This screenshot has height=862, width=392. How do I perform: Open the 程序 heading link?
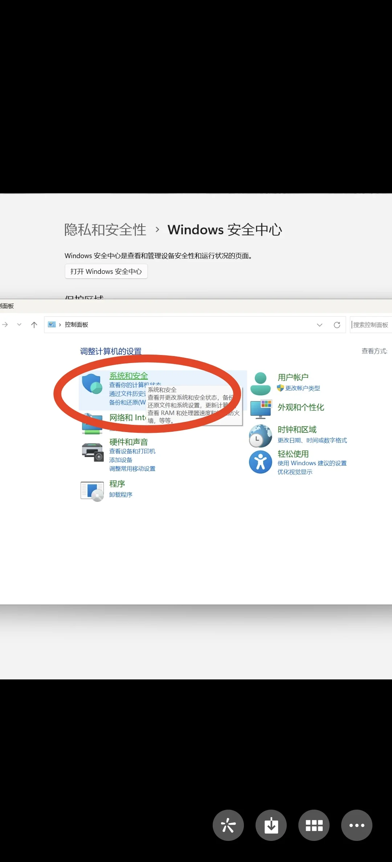tap(117, 484)
